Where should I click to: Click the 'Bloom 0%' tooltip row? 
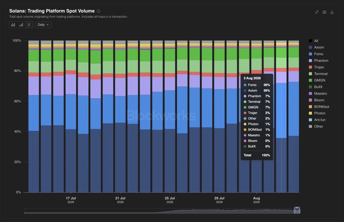256,141
